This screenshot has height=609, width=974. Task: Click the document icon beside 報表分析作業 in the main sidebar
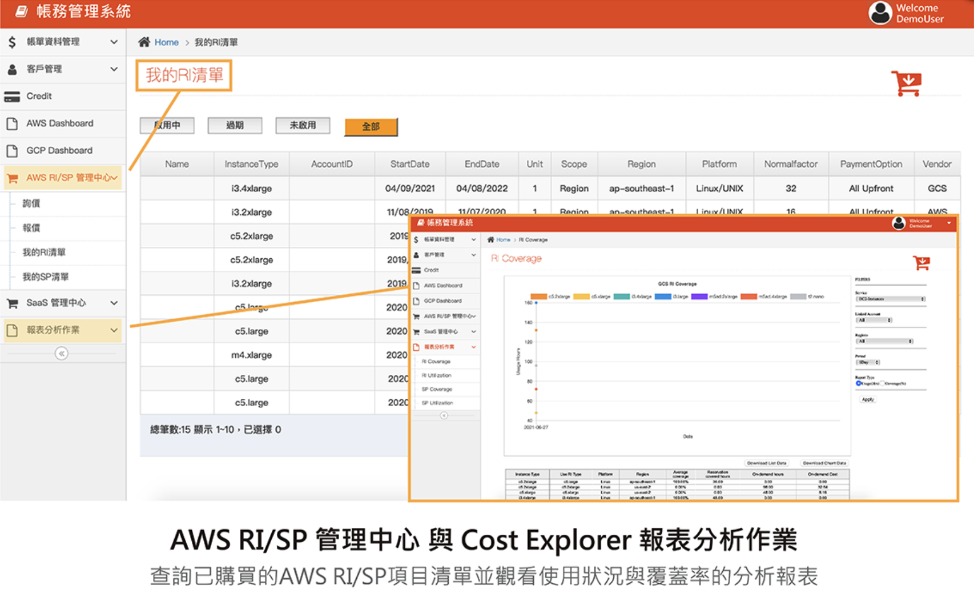coord(12,330)
